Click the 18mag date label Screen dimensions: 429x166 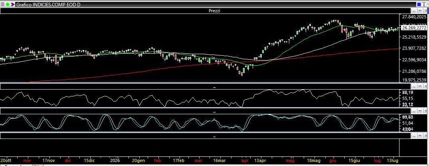314,160
